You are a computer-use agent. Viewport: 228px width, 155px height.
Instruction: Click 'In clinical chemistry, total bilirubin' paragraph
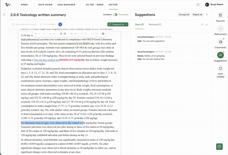[x=68, y=146]
